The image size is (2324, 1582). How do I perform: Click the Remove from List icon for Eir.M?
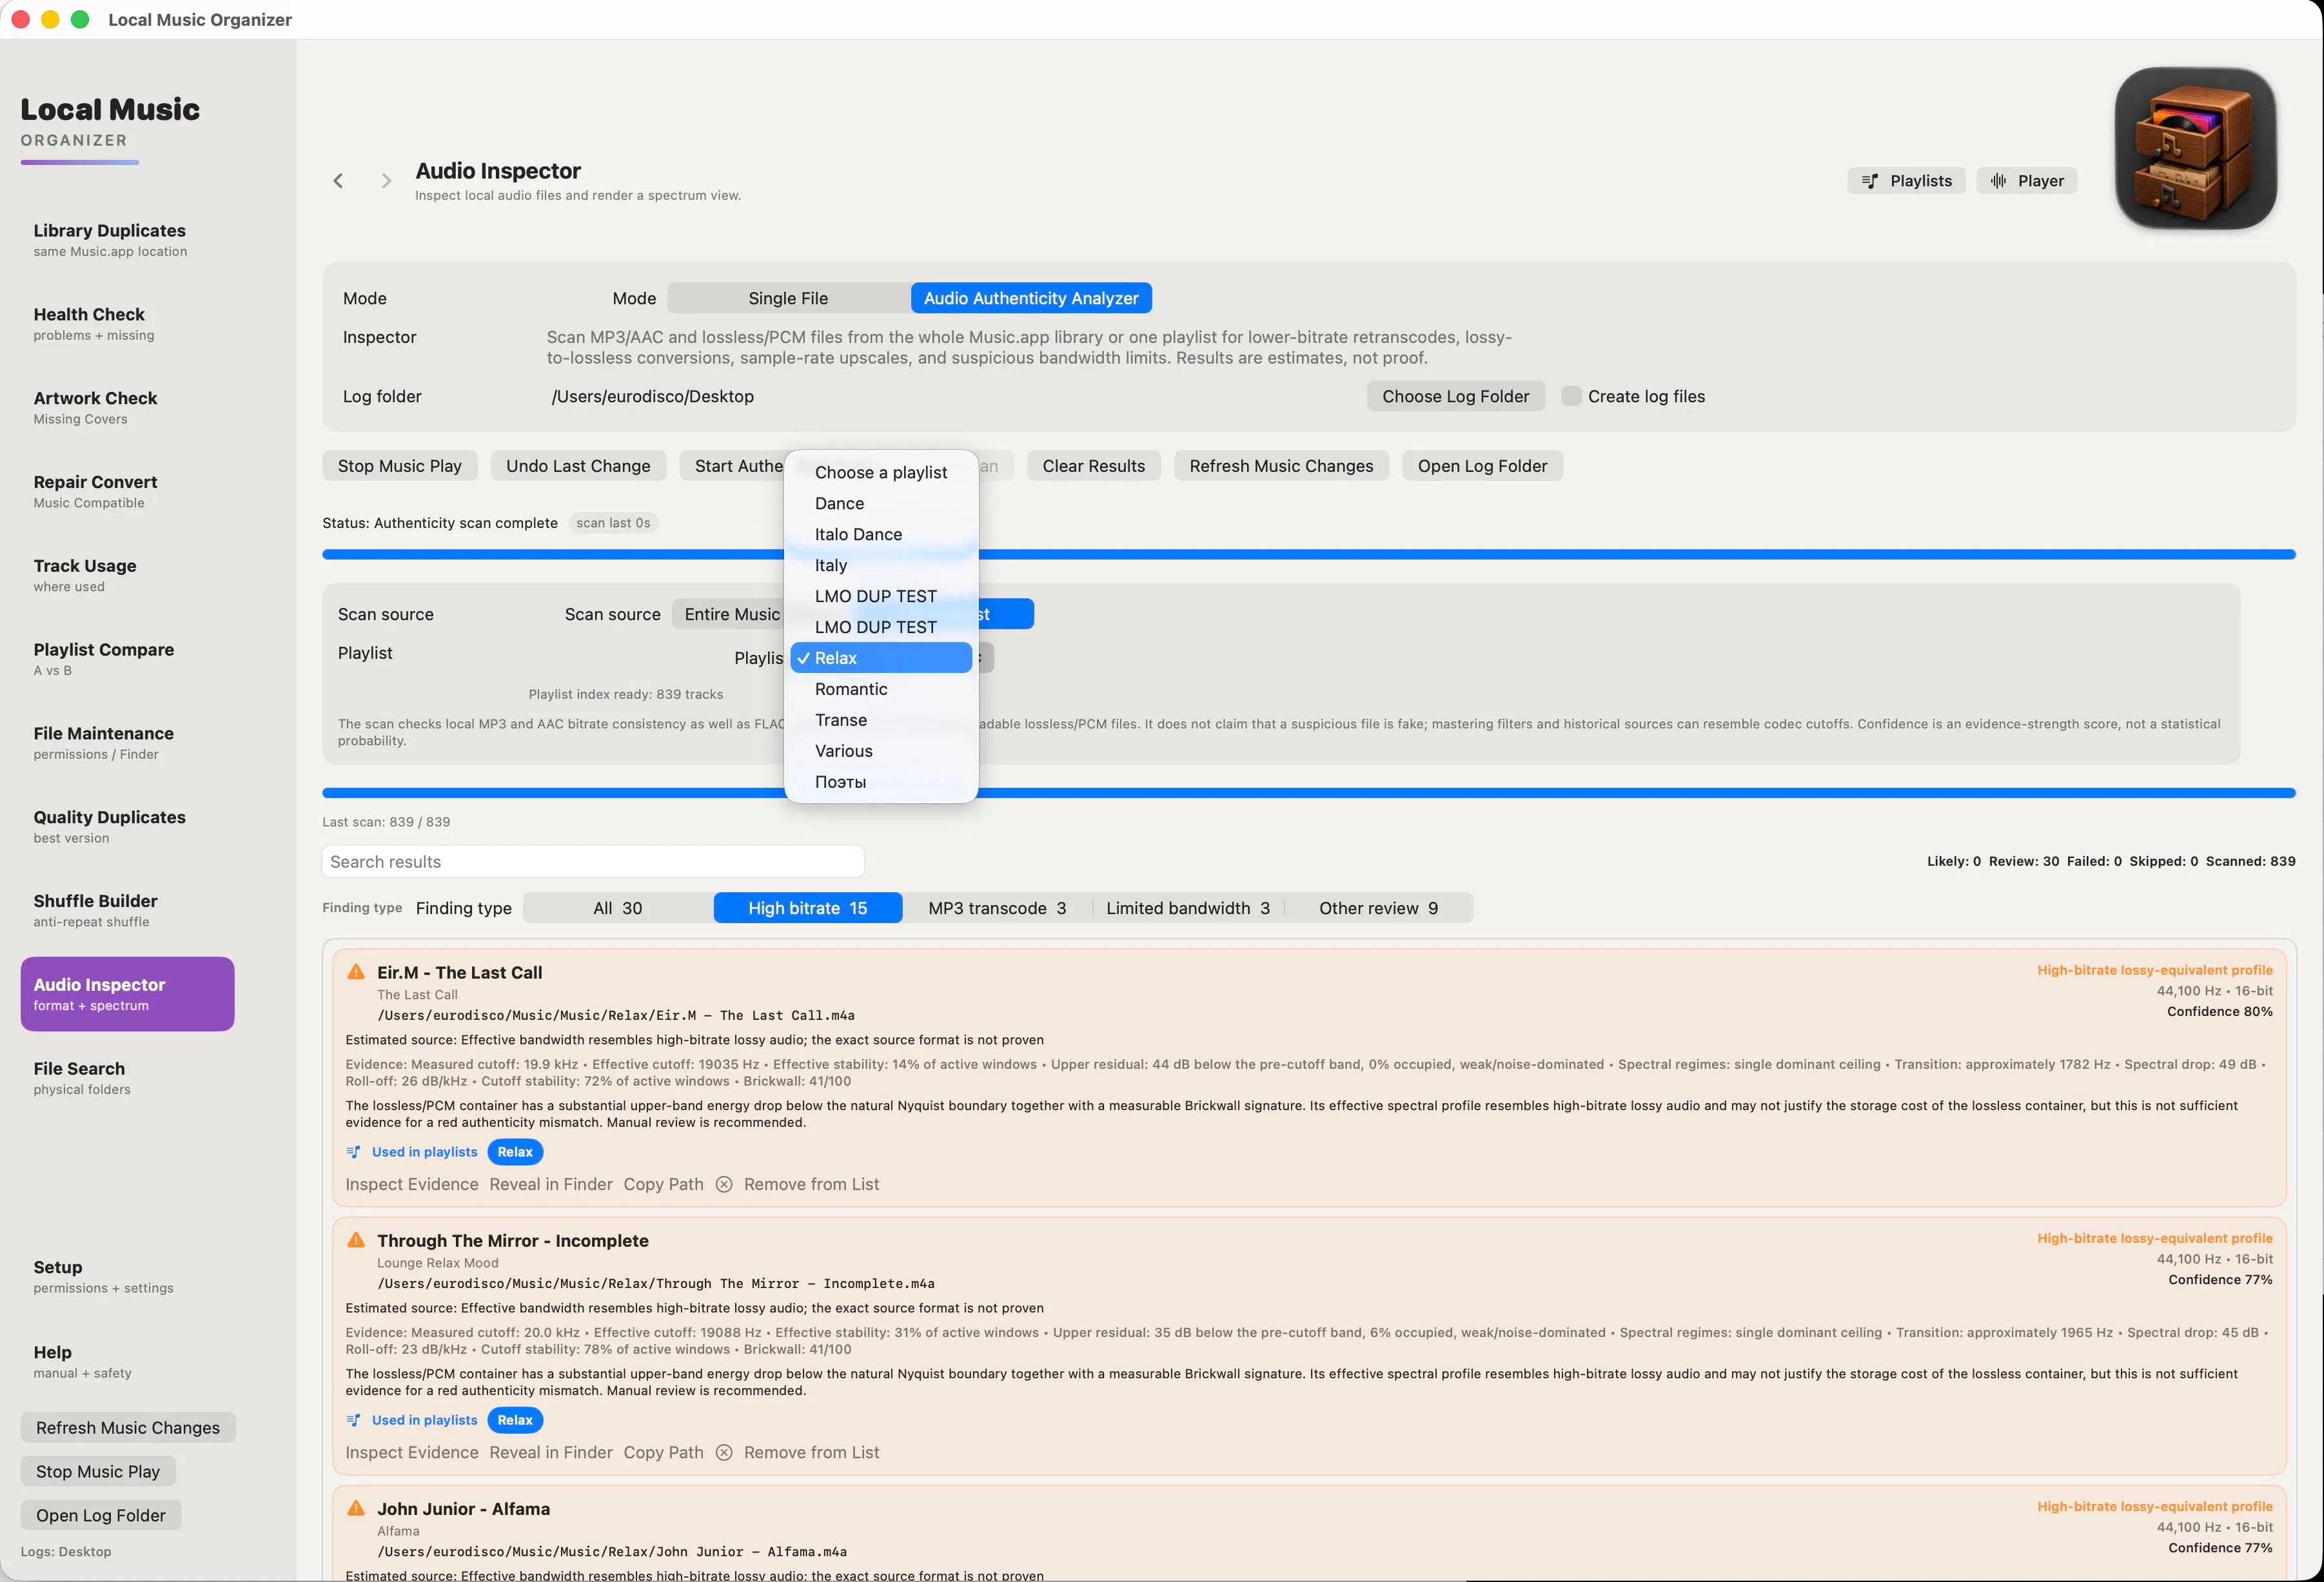(724, 1184)
